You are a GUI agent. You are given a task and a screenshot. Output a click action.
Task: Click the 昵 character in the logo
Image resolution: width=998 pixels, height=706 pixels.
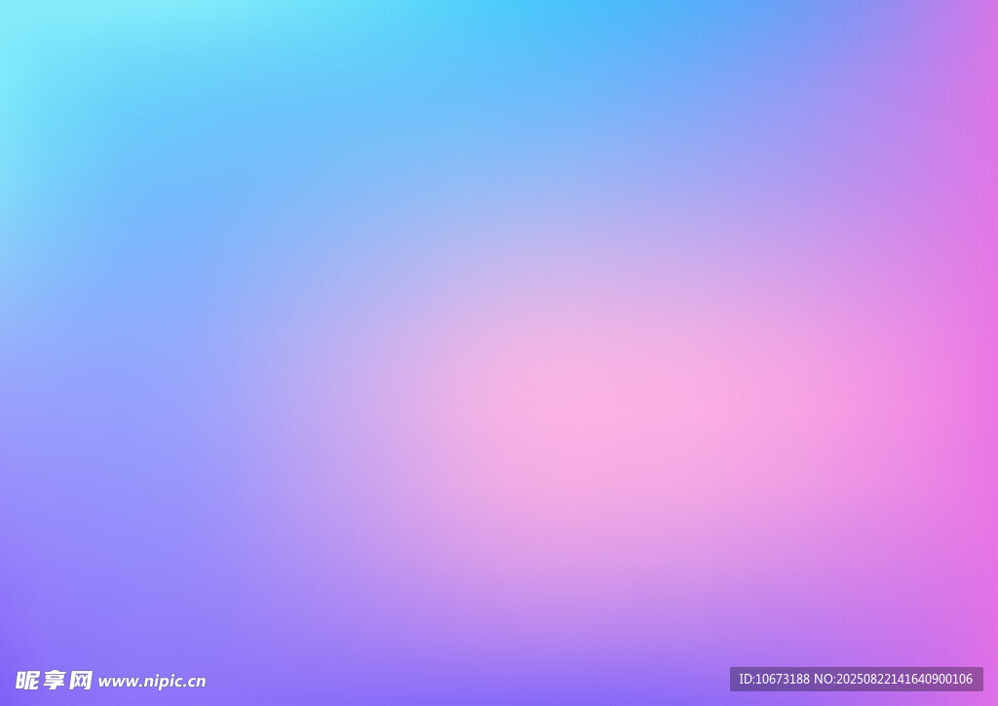pos(27,681)
